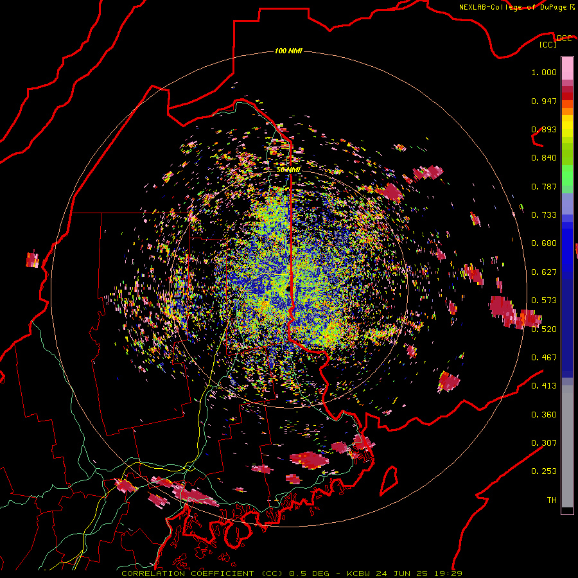Image resolution: width=578 pixels, height=578 pixels.
Task: Click the bright green color bar segment
Action: (567, 175)
